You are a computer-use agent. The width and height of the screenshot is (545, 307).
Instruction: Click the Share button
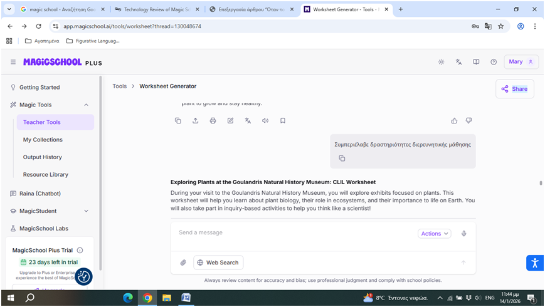click(514, 89)
